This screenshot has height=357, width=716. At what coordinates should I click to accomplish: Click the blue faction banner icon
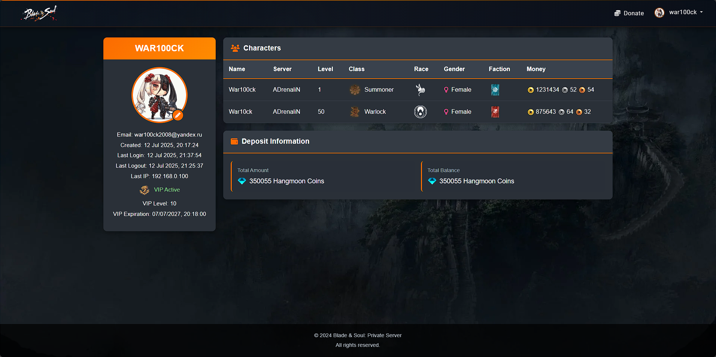pos(495,90)
